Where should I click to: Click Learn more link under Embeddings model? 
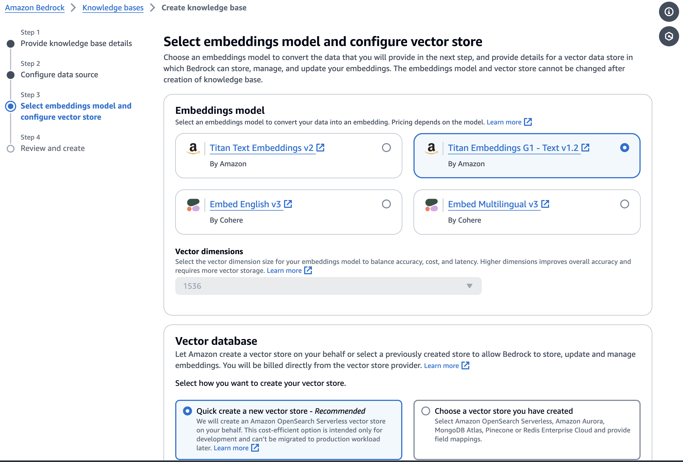[x=504, y=122]
